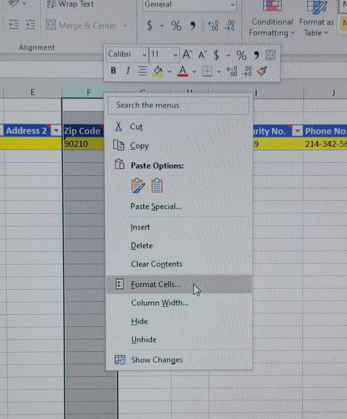Toggle Wrap Text in the ribbon
Image resolution: width=347 pixels, height=419 pixels.
coord(70,4)
